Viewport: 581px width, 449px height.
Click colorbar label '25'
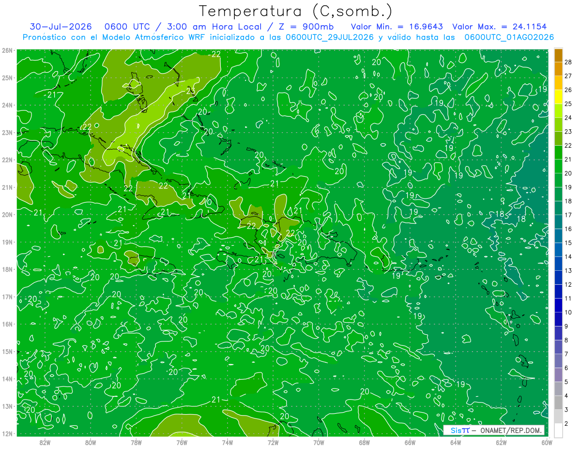(x=568, y=104)
